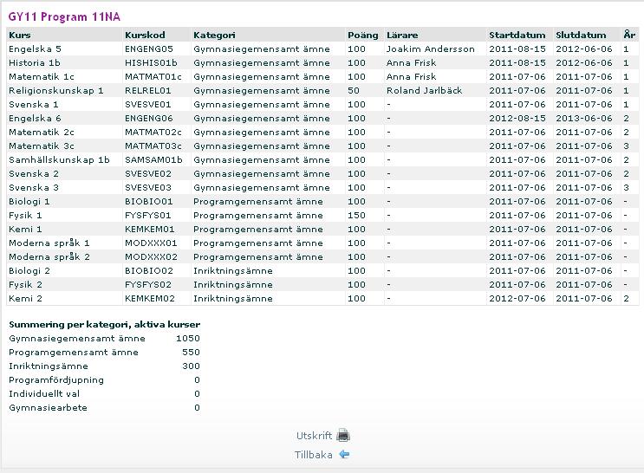Select the Matematik 1c course name
This screenshot has height=473, width=644.
[42, 77]
